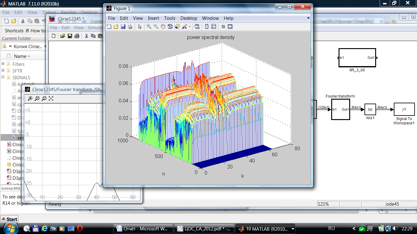417x234 pixels.
Task: Activate the Zoom Out tool in Figure 1
Action: coord(156,27)
